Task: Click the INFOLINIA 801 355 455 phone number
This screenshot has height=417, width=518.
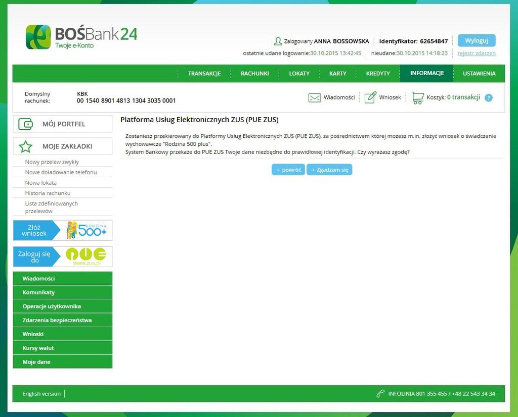Action: [441, 394]
